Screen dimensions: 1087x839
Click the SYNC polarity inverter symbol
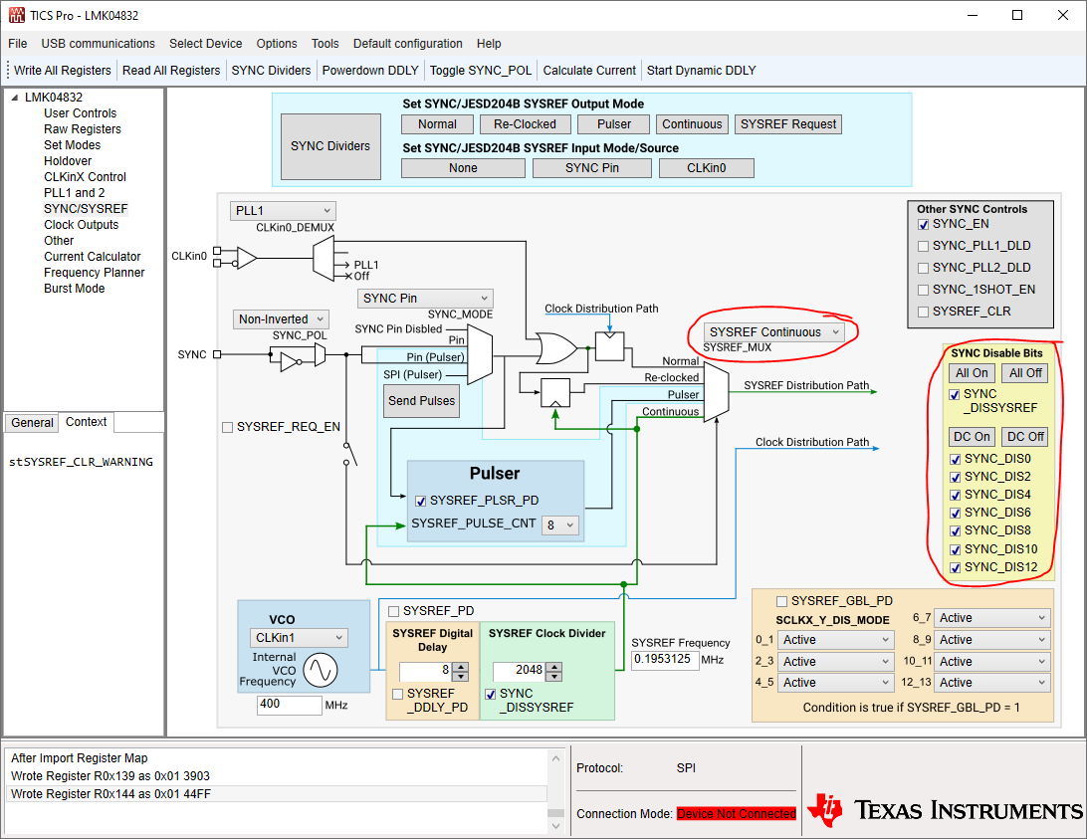coord(291,360)
